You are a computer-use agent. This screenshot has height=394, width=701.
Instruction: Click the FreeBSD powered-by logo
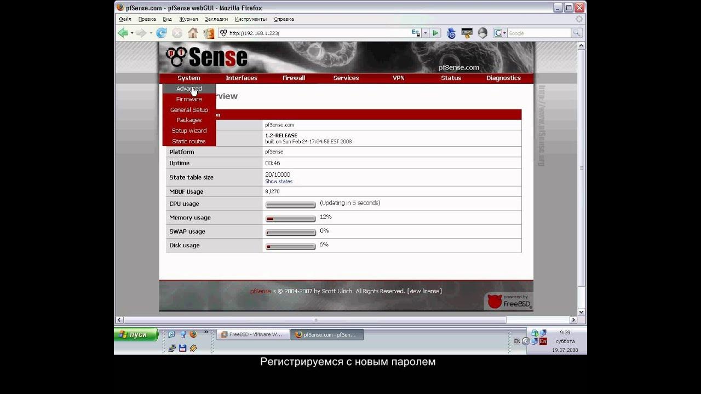pos(509,301)
